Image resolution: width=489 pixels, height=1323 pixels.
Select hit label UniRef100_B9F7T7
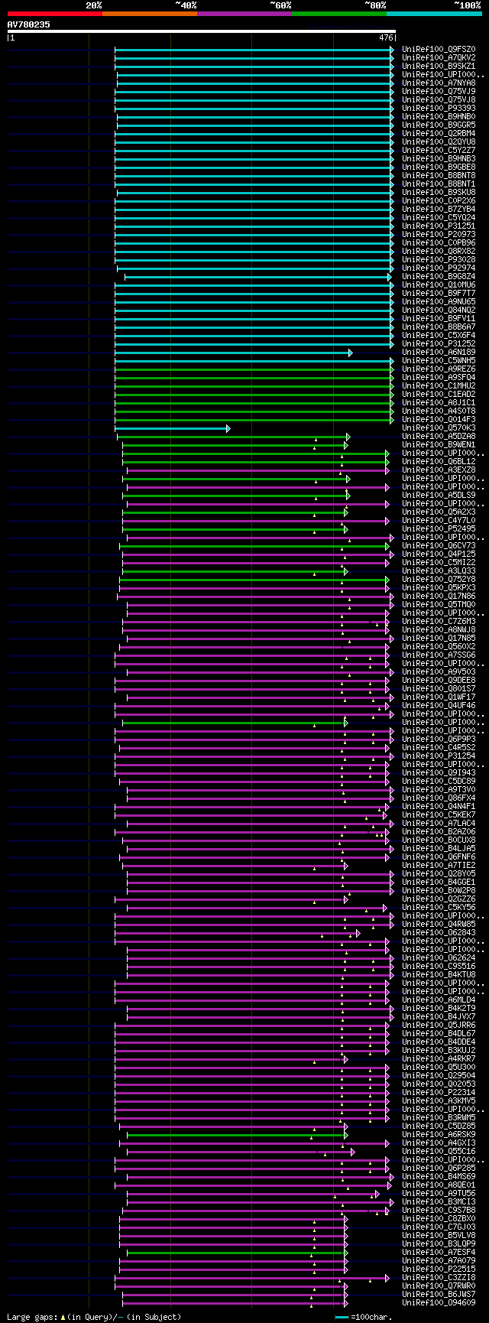(439, 294)
